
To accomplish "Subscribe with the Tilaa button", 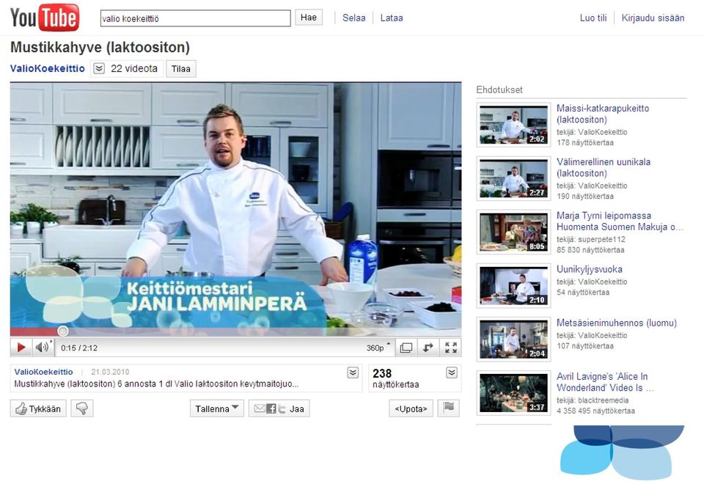I will [x=181, y=69].
